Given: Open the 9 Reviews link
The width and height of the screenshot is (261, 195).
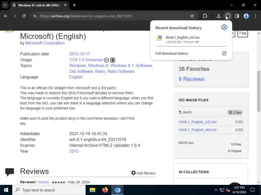Looking at the screenshot, I should tap(191, 79).
